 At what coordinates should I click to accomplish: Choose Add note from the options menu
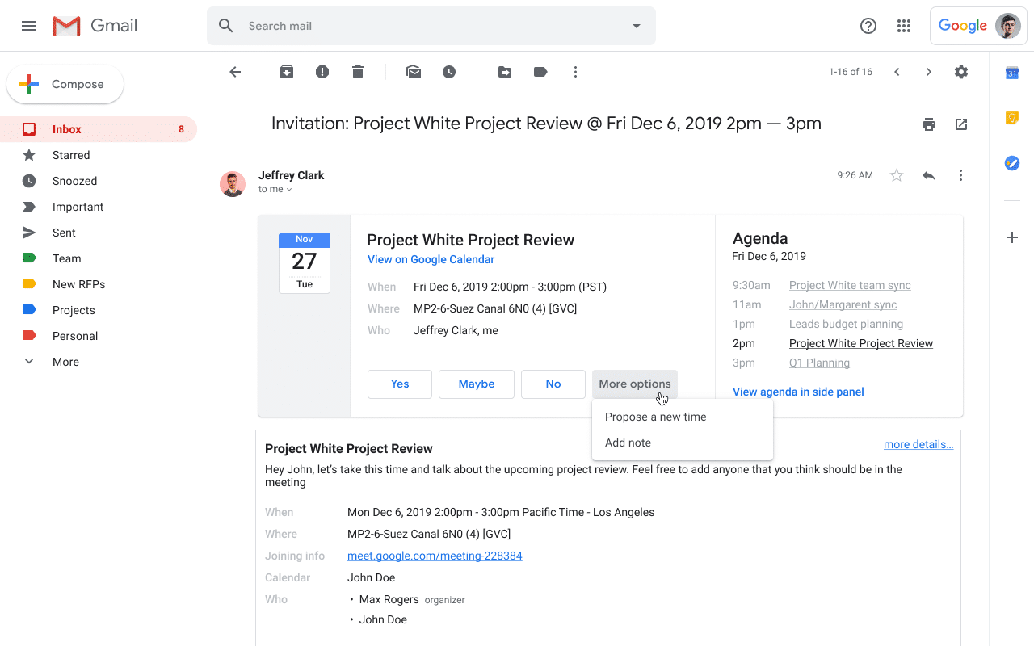click(x=628, y=443)
